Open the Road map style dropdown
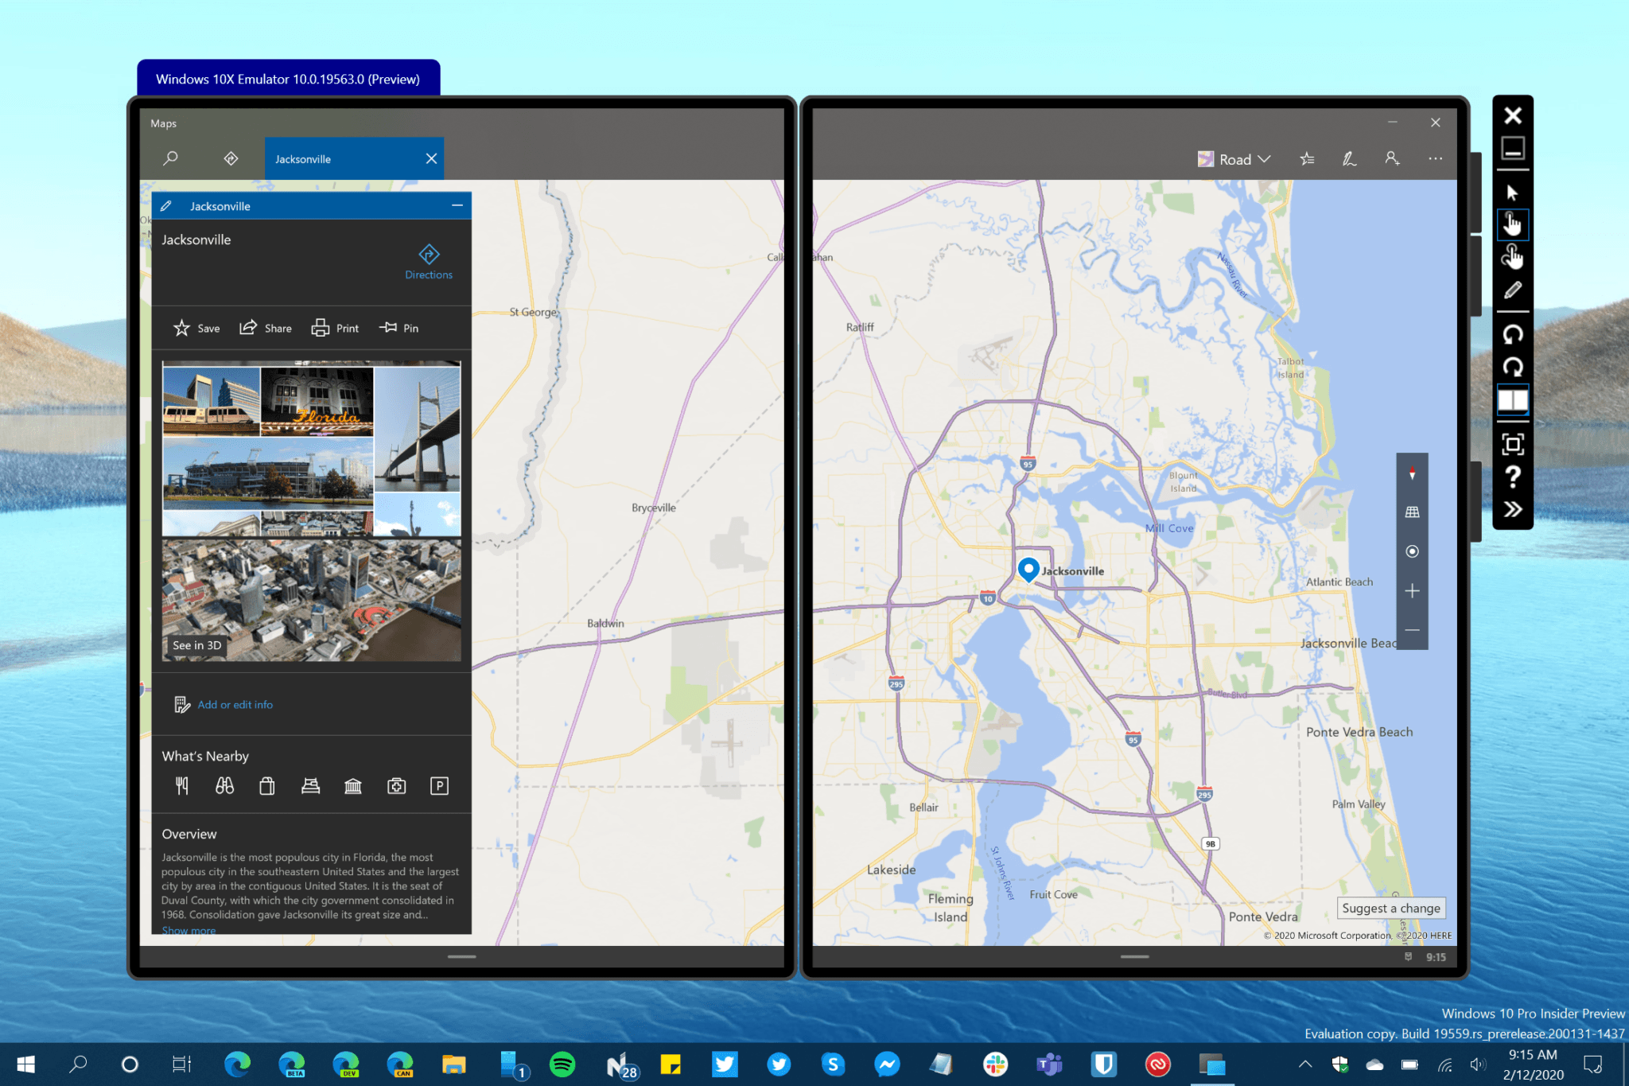1629x1086 pixels. [1234, 159]
